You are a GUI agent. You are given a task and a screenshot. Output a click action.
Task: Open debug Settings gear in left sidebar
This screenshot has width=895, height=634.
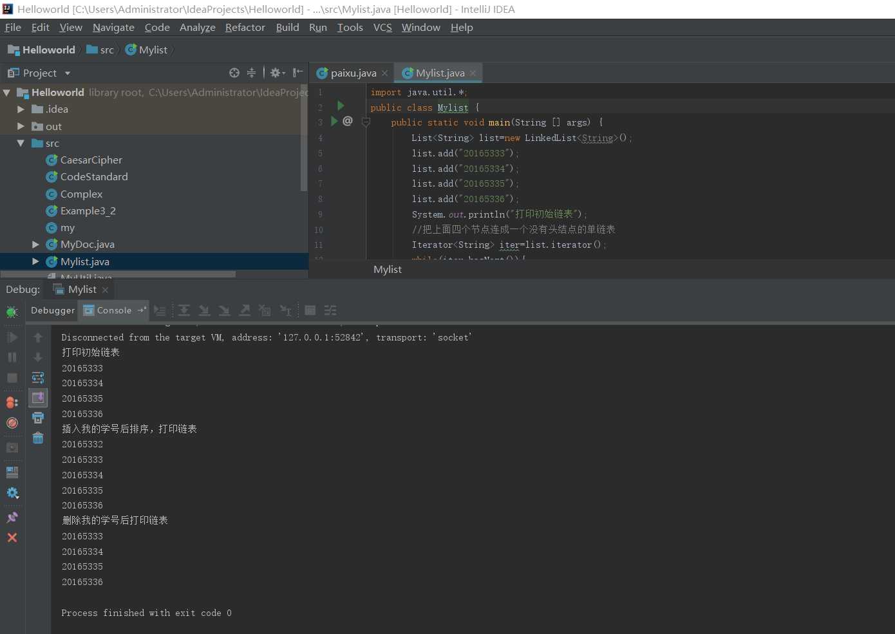(12, 493)
